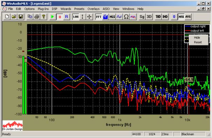Switch to the 3D plot view
This screenshot has height=138, width=212.
tap(149, 17)
